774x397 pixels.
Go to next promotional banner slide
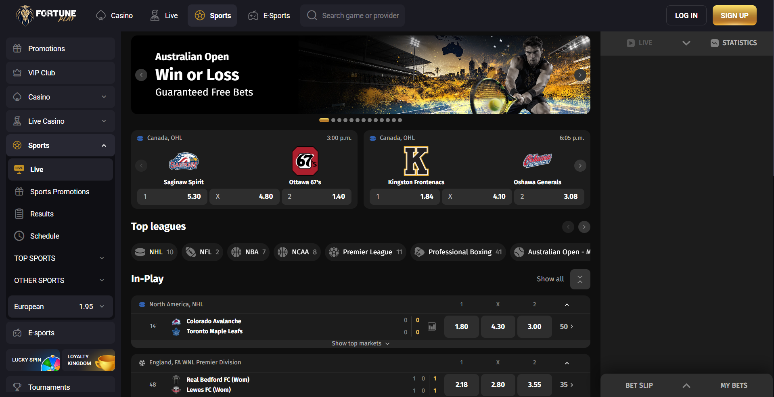click(580, 75)
